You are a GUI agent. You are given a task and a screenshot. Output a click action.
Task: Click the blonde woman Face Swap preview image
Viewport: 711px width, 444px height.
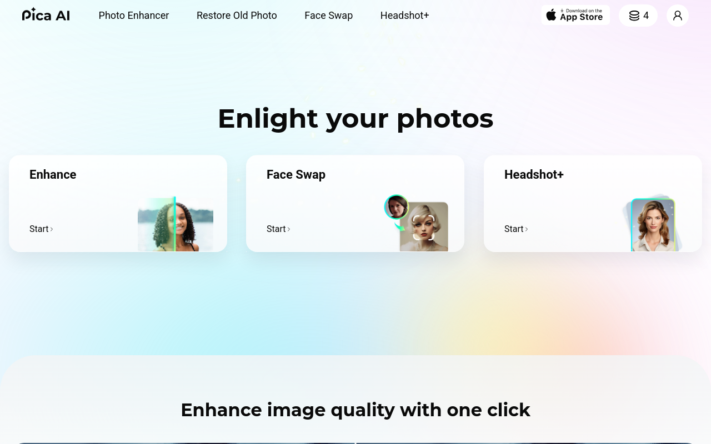tap(424, 227)
